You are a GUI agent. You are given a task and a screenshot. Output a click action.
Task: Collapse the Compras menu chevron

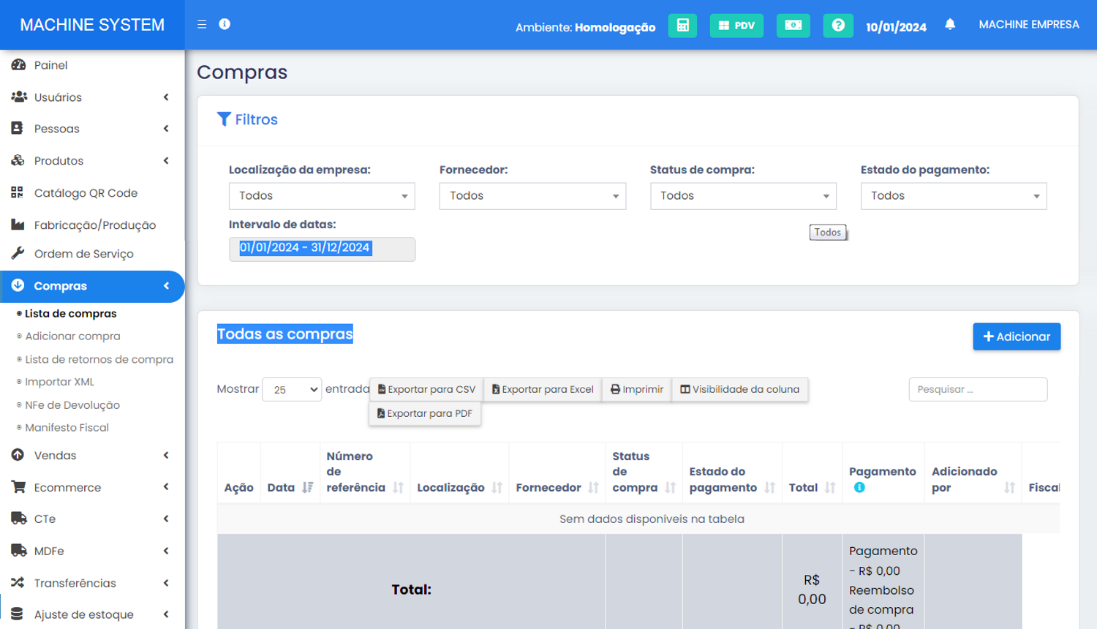click(166, 285)
